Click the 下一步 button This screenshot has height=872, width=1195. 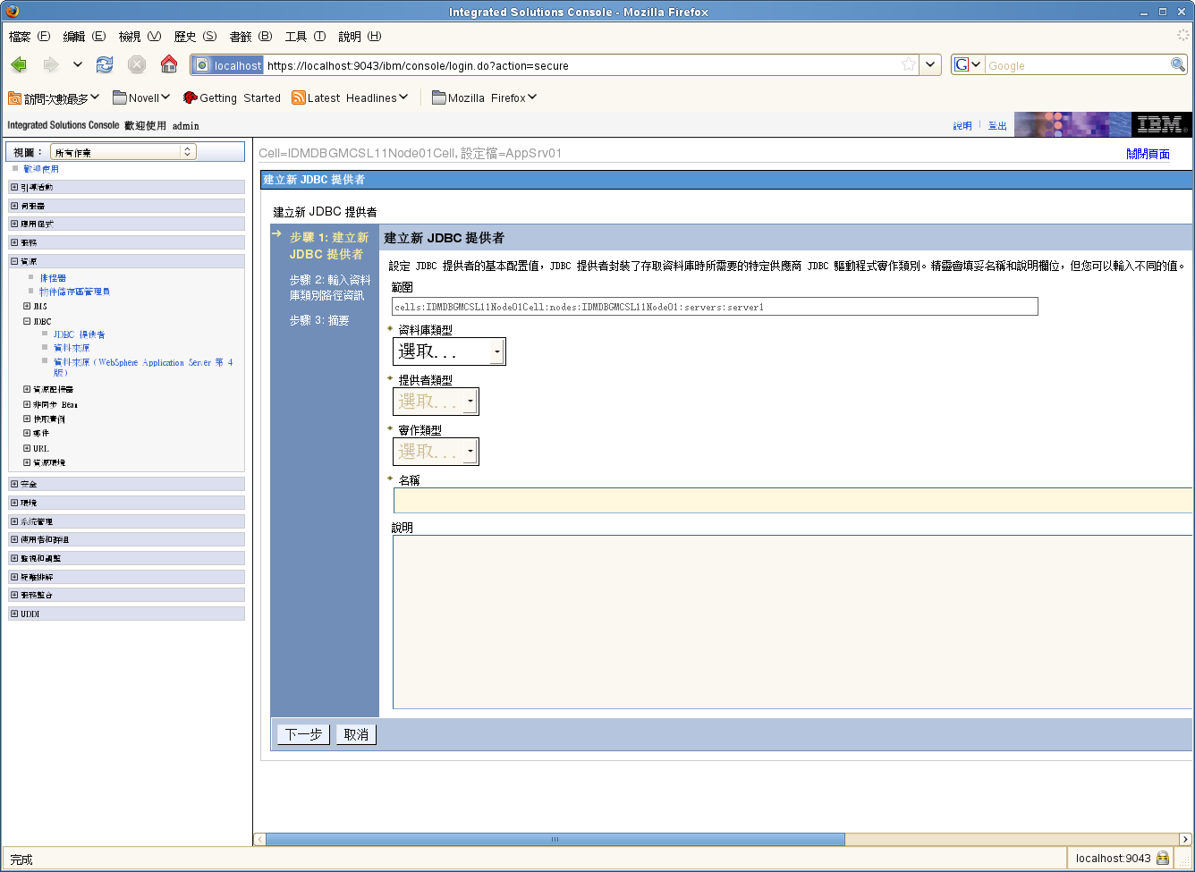coord(303,734)
